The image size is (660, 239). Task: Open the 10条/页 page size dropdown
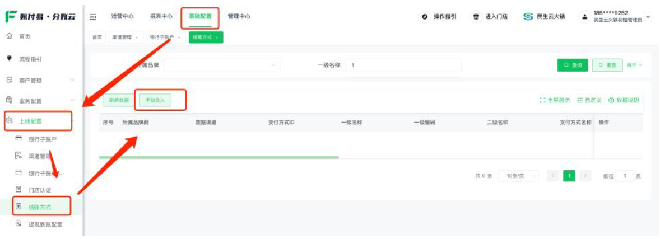click(518, 176)
